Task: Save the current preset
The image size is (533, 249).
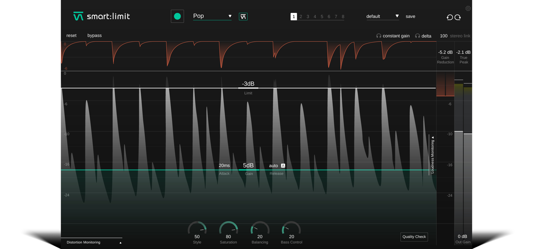Action: (x=410, y=16)
